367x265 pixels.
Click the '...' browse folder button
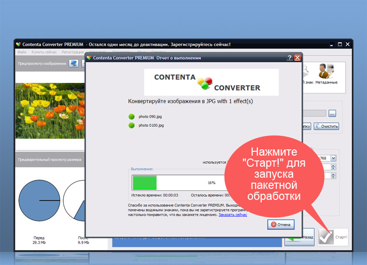(x=332, y=114)
